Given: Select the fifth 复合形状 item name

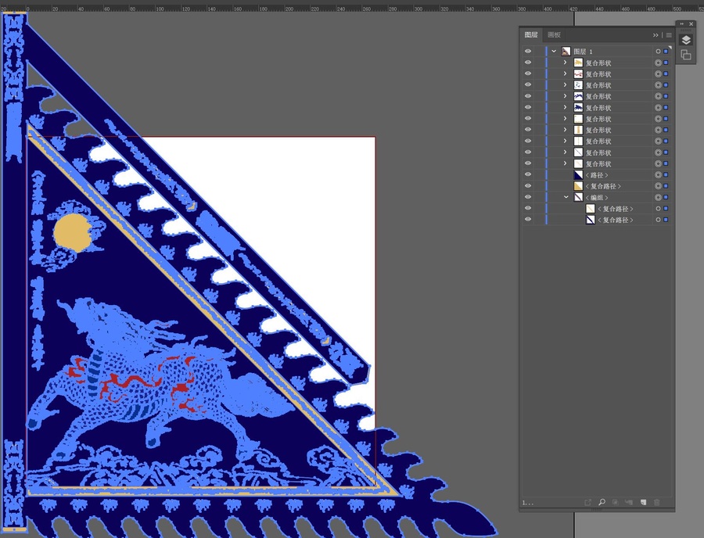Looking at the screenshot, I should click(598, 108).
